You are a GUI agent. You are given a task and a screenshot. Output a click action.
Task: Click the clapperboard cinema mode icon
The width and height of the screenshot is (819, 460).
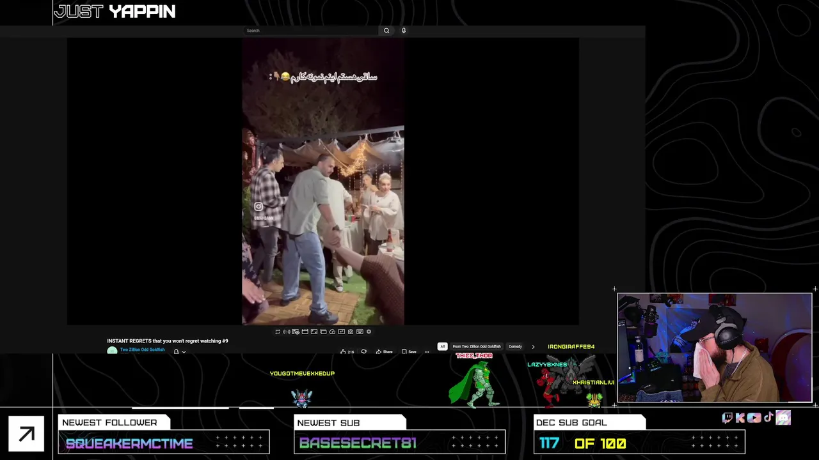(x=305, y=332)
